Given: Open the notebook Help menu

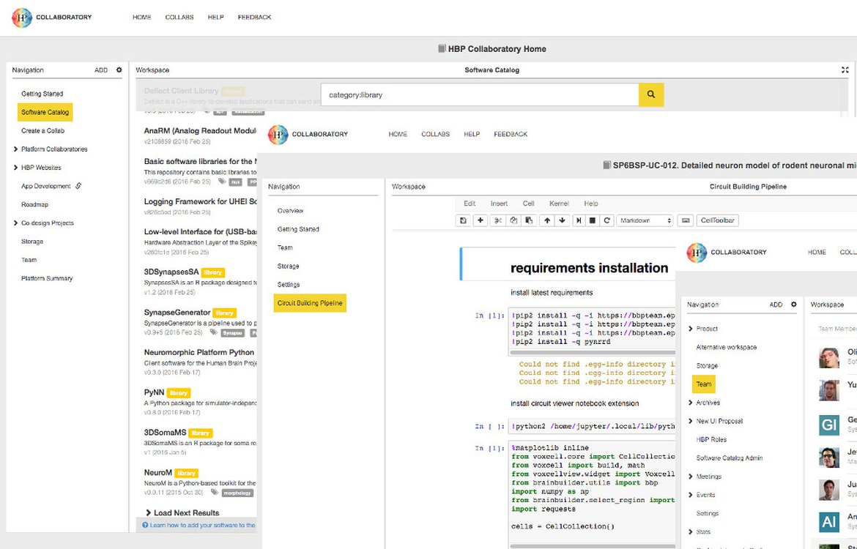Looking at the screenshot, I should [591, 203].
